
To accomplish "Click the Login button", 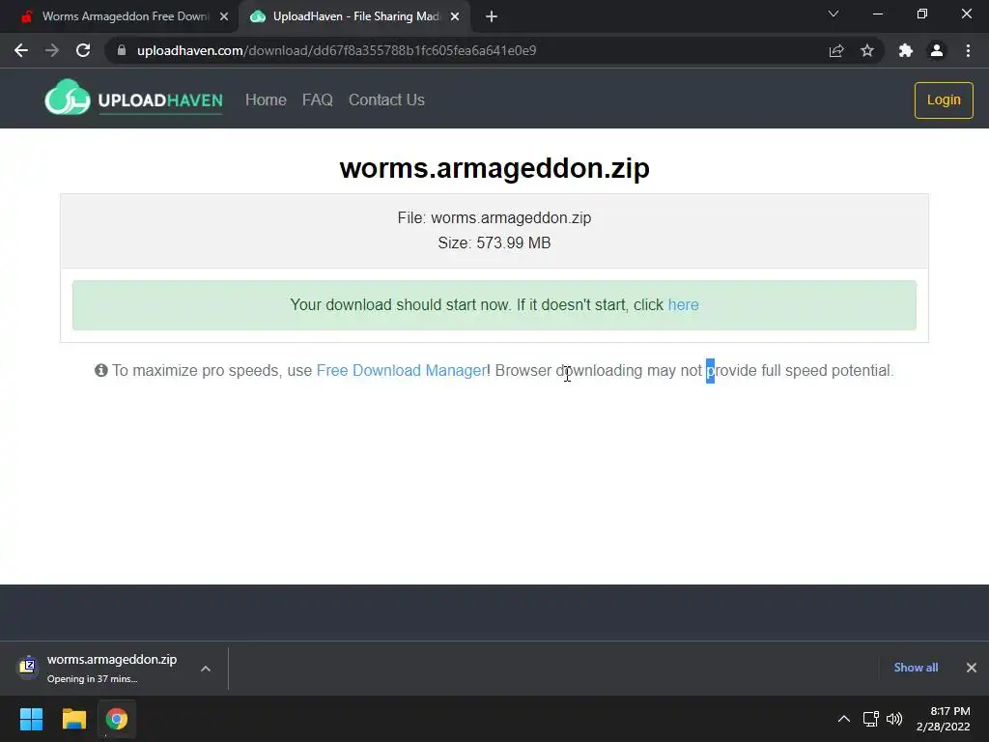I will pos(944,100).
